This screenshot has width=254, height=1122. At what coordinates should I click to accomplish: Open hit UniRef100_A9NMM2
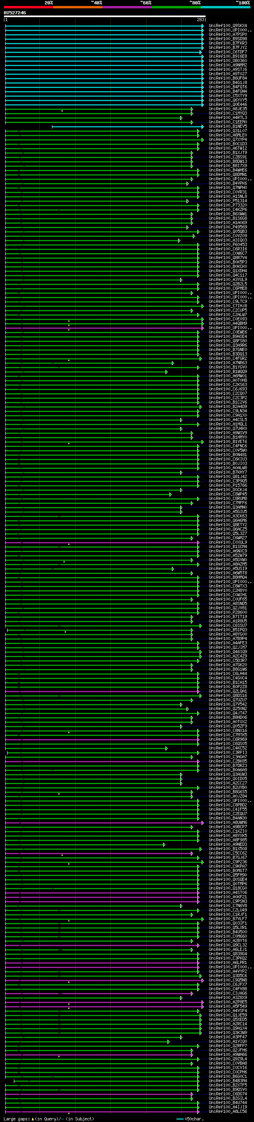(228, 65)
